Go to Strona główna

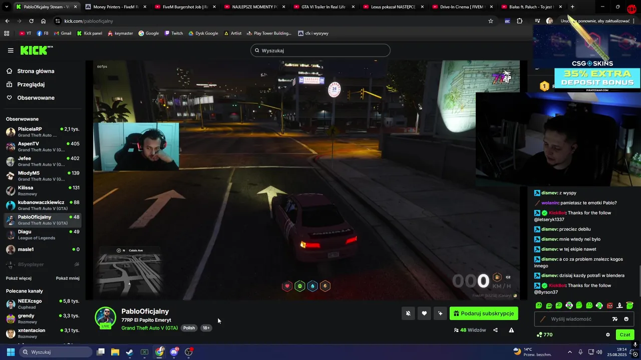click(30, 71)
